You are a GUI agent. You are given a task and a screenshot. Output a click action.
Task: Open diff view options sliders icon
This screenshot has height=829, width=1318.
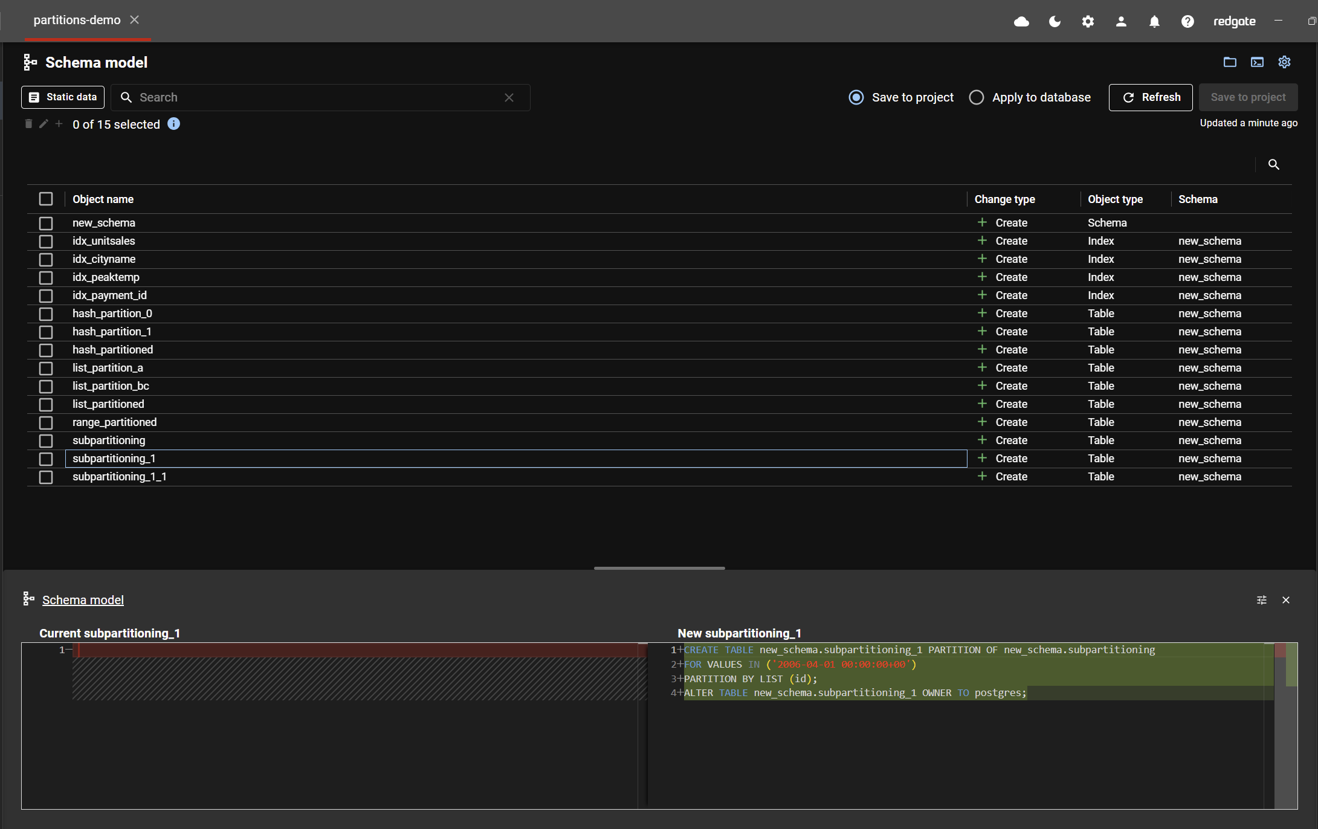click(1262, 600)
